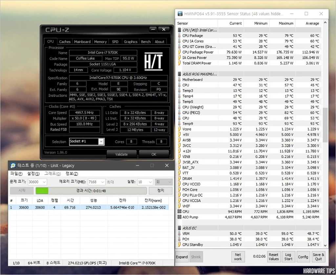Click the chip icon beside ASUS EC group

(179, 228)
